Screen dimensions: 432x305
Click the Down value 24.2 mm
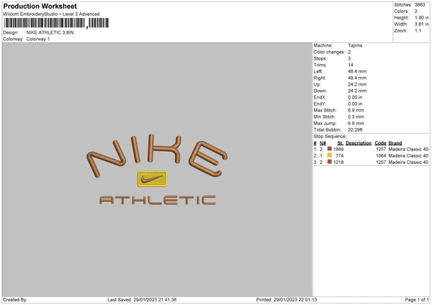click(357, 91)
